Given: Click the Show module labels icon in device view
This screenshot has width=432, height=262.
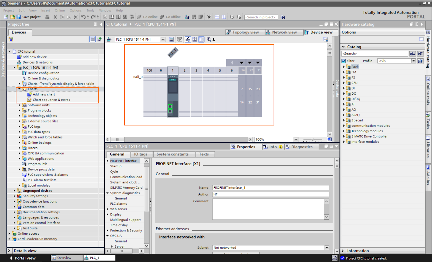Looking at the screenshot, I should coord(180,39).
